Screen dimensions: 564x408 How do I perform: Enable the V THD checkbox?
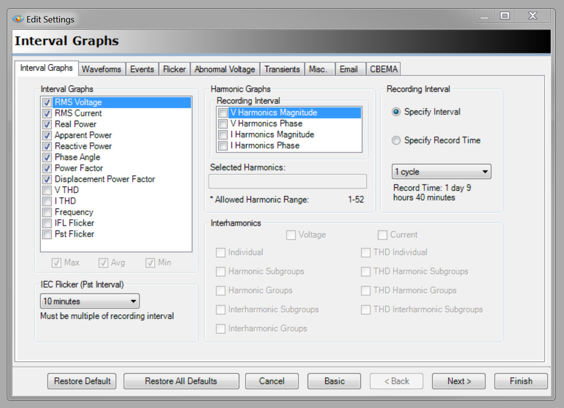pos(46,190)
